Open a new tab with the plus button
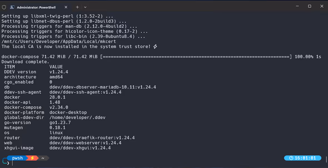The height and width of the screenshot is (168, 328). (77, 7)
